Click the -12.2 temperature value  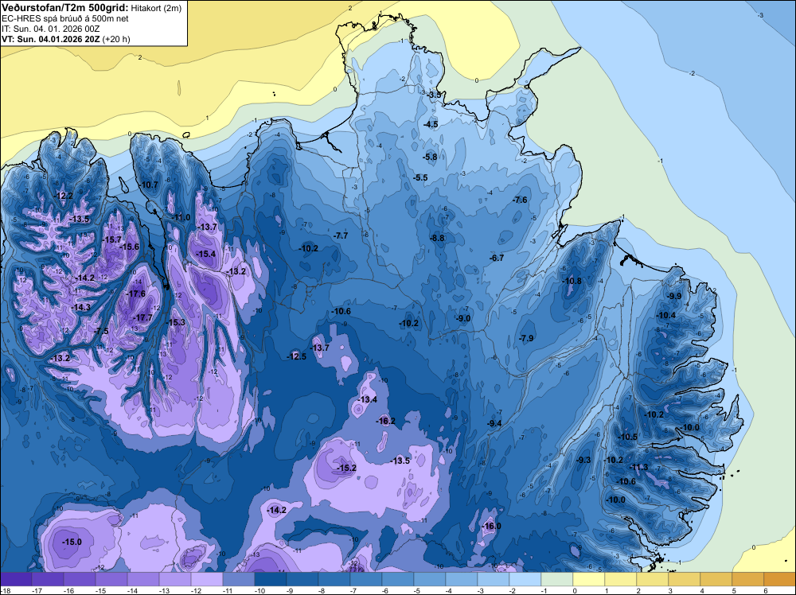pos(64,196)
